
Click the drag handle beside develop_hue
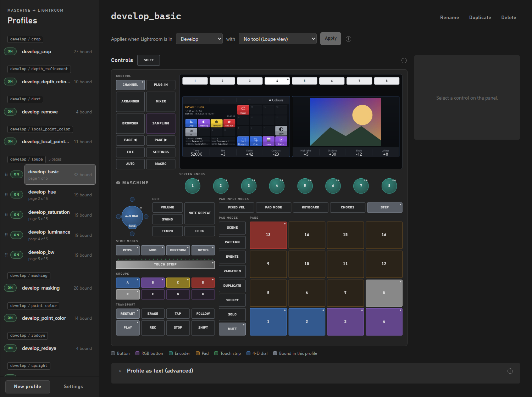pyautogui.click(x=6, y=195)
